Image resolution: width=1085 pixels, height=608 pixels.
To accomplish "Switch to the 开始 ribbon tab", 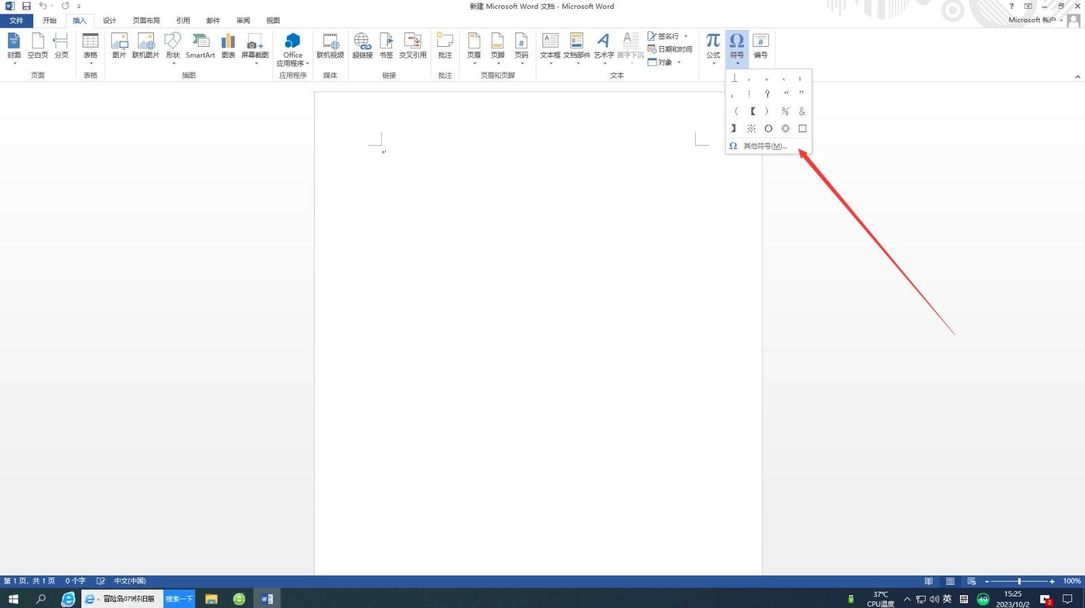I will [x=50, y=20].
